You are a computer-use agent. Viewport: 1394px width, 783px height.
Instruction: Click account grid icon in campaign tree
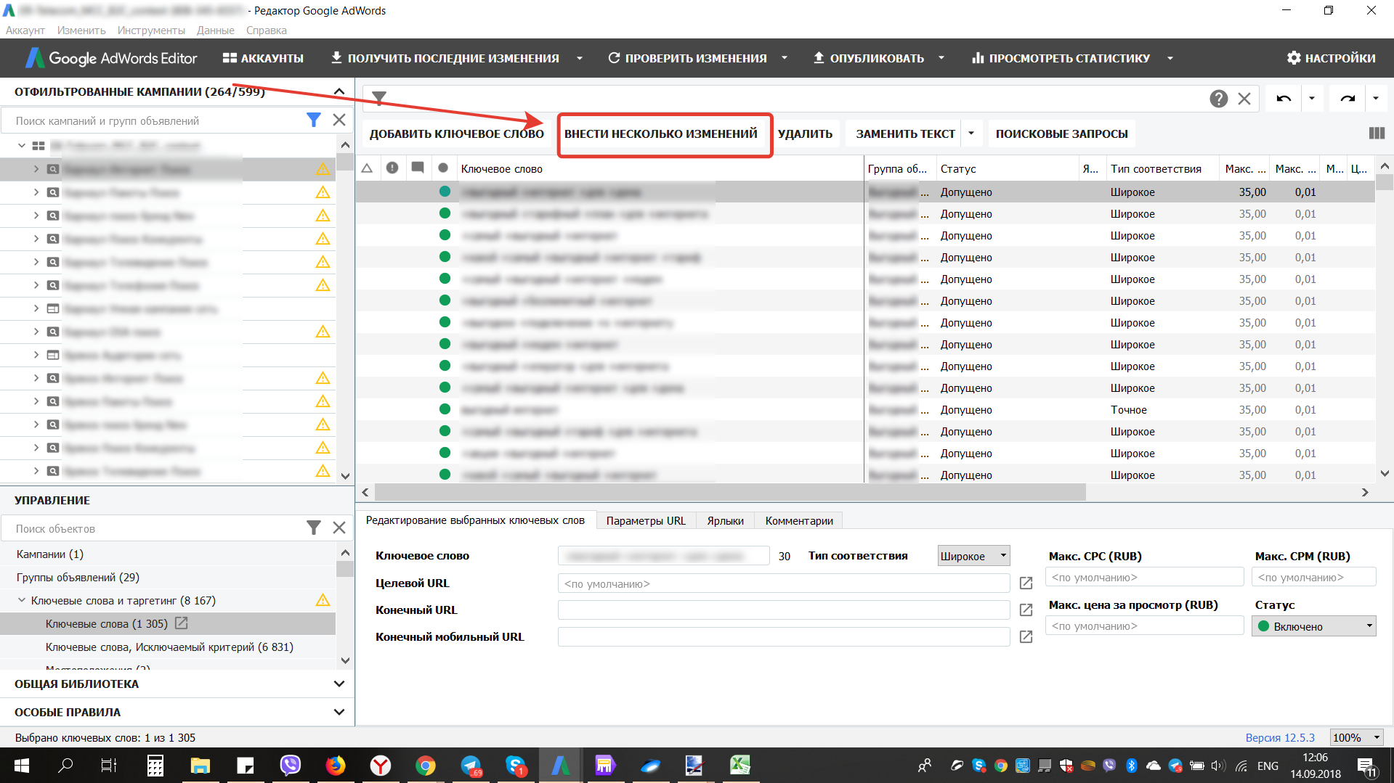coord(39,146)
